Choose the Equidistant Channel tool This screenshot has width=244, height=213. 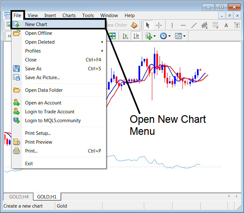tap(205, 25)
